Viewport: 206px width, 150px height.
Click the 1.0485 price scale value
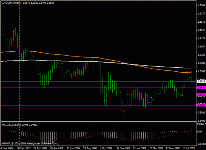click(x=201, y=63)
